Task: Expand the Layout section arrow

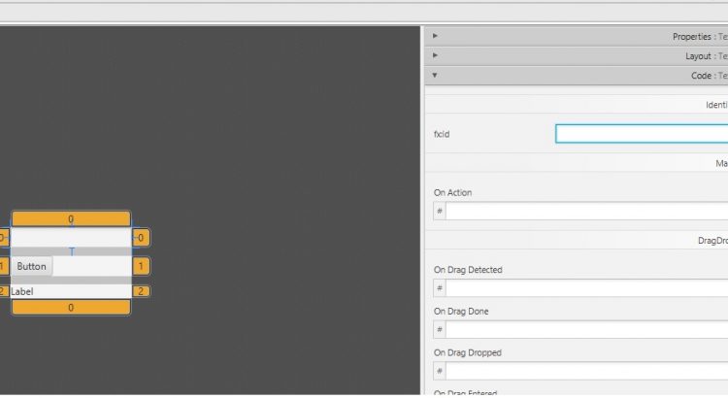Action: [x=435, y=55]
